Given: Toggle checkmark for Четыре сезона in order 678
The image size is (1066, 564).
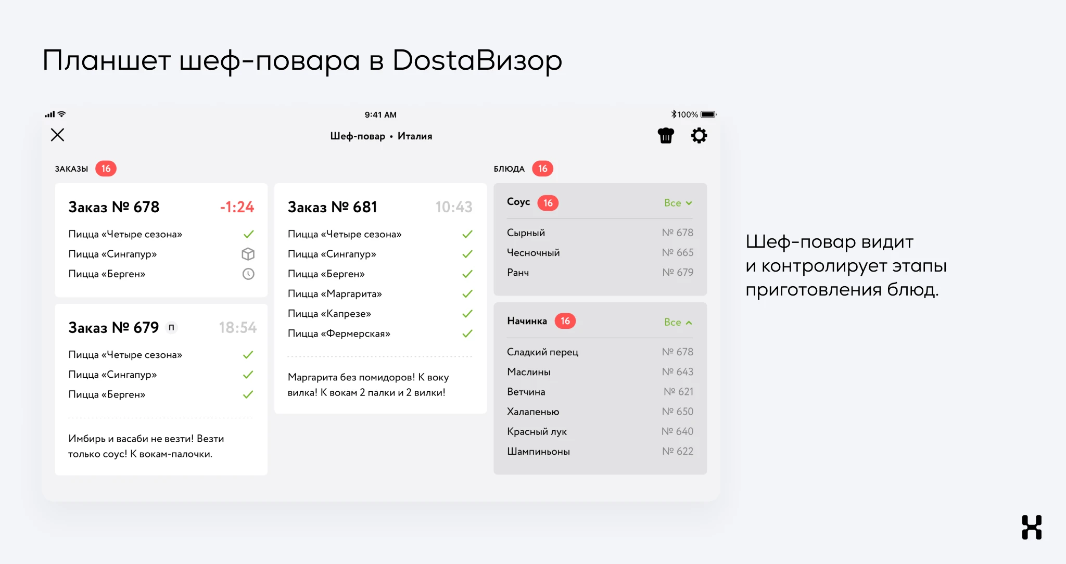Looking at the screenshot, I should click(x=248, y=234).
